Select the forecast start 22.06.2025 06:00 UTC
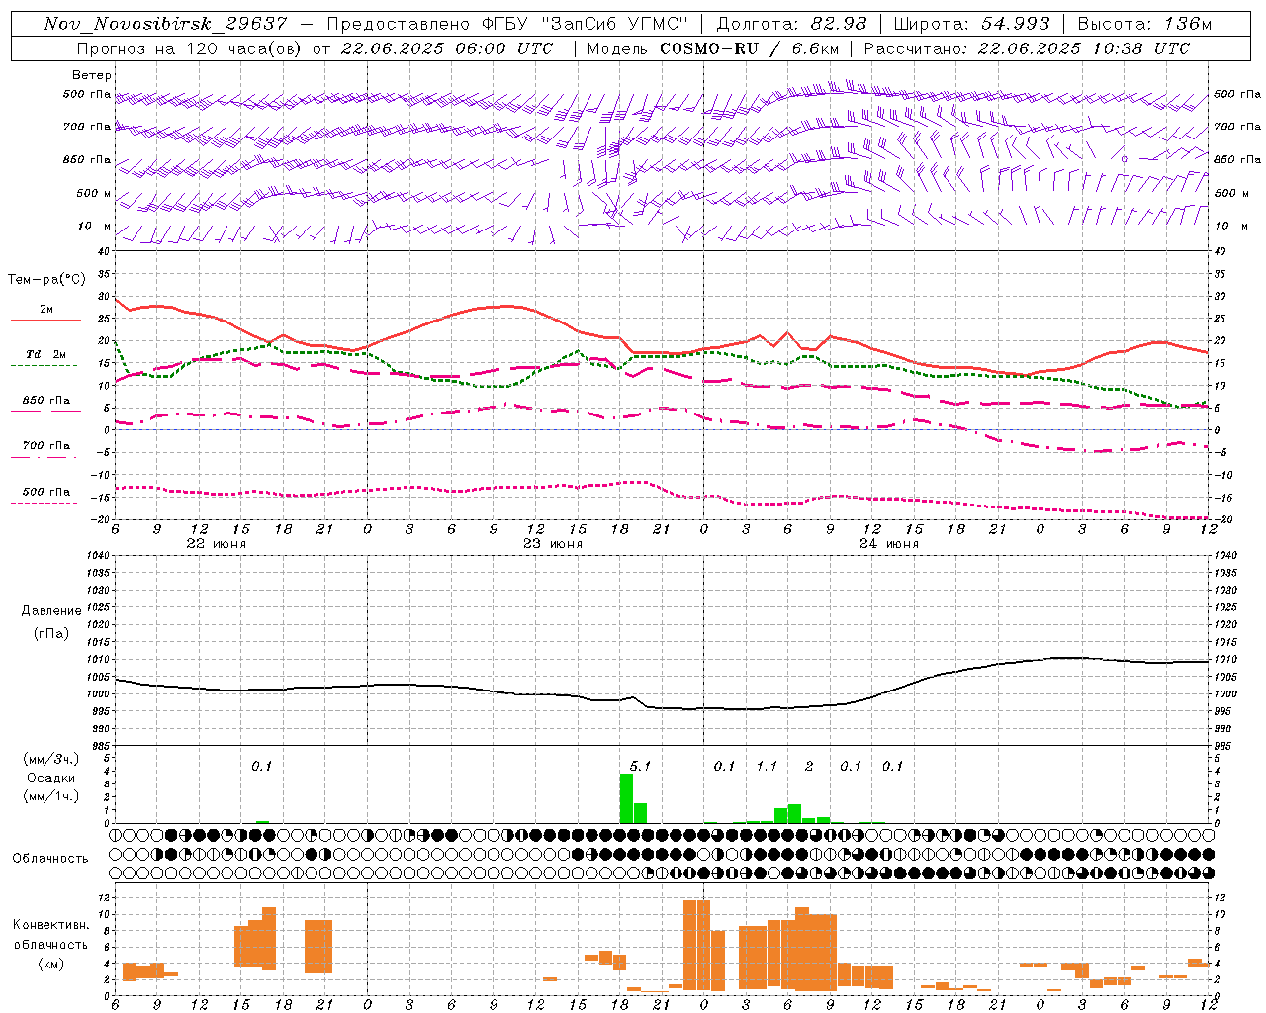This screenshot has height=1013, width=1266. tap(447, 48)
